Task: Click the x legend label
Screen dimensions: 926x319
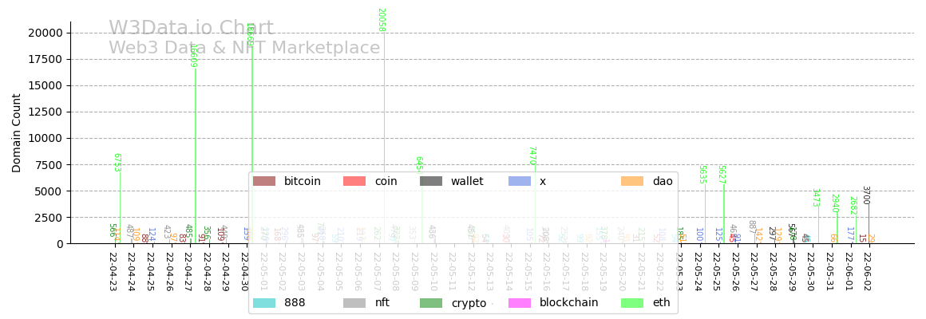Action: pos(543,182)
